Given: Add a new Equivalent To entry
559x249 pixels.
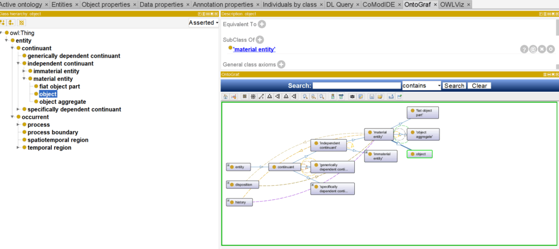Looking at the screenshot, I should [x=262, y=24].
